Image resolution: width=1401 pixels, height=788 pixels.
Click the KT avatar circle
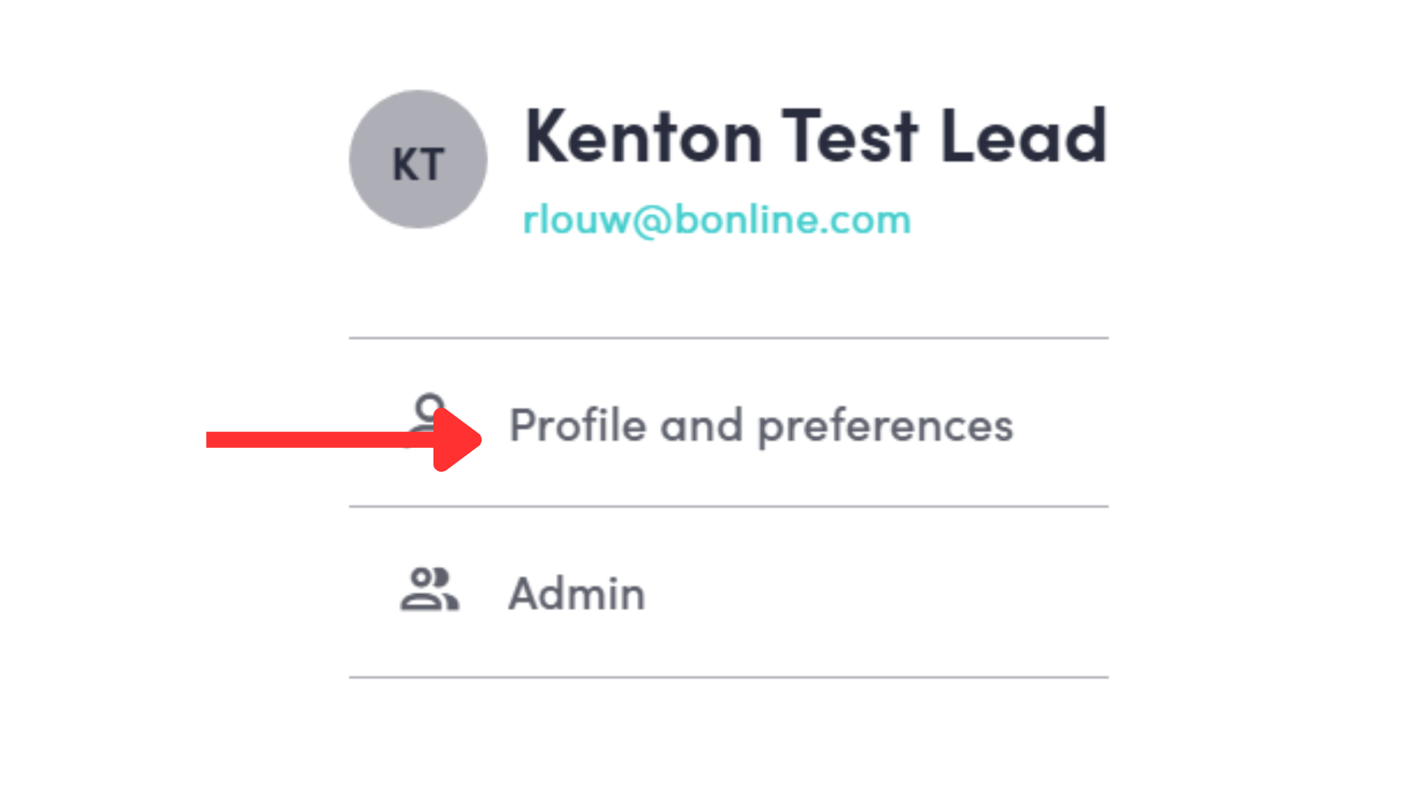418,159
